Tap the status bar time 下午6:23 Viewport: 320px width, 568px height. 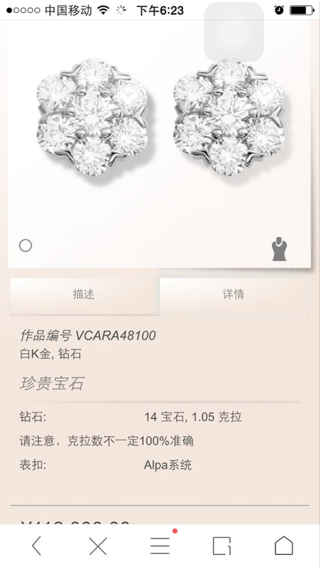160,11
